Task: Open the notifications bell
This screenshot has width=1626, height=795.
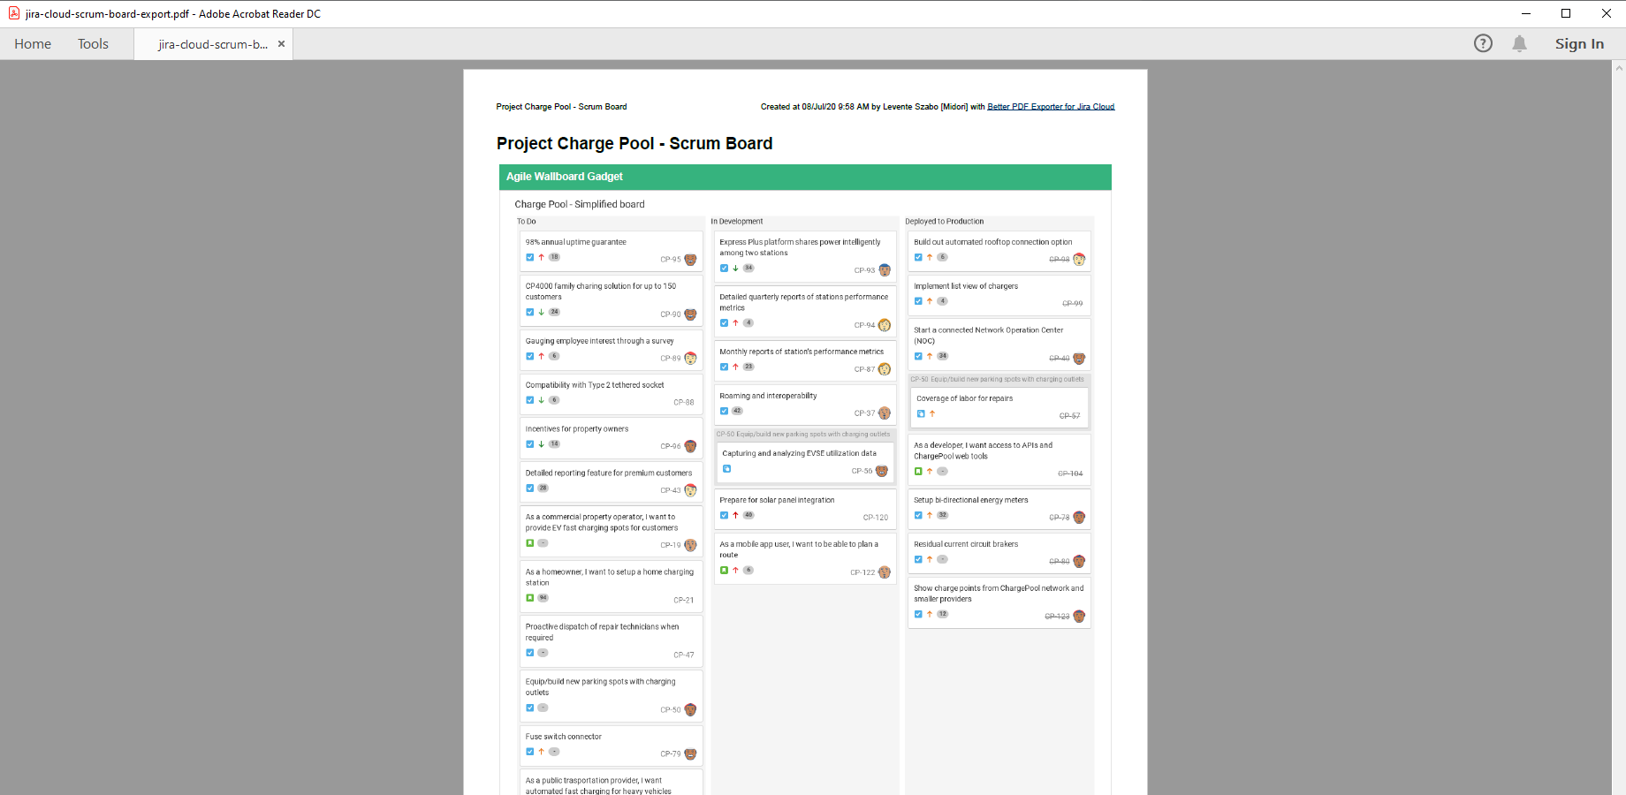Action: pyautogui.click(x=1519, y=43)
